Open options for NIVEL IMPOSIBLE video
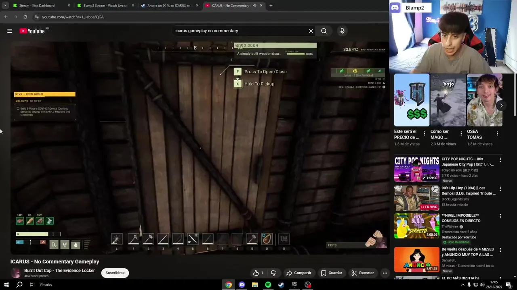This screenshot has width=517, height=290. point(500,216)
